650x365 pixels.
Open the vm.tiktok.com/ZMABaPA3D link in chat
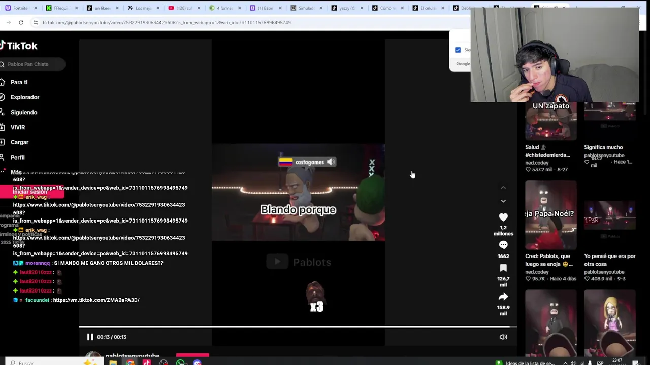pos(96,300)
